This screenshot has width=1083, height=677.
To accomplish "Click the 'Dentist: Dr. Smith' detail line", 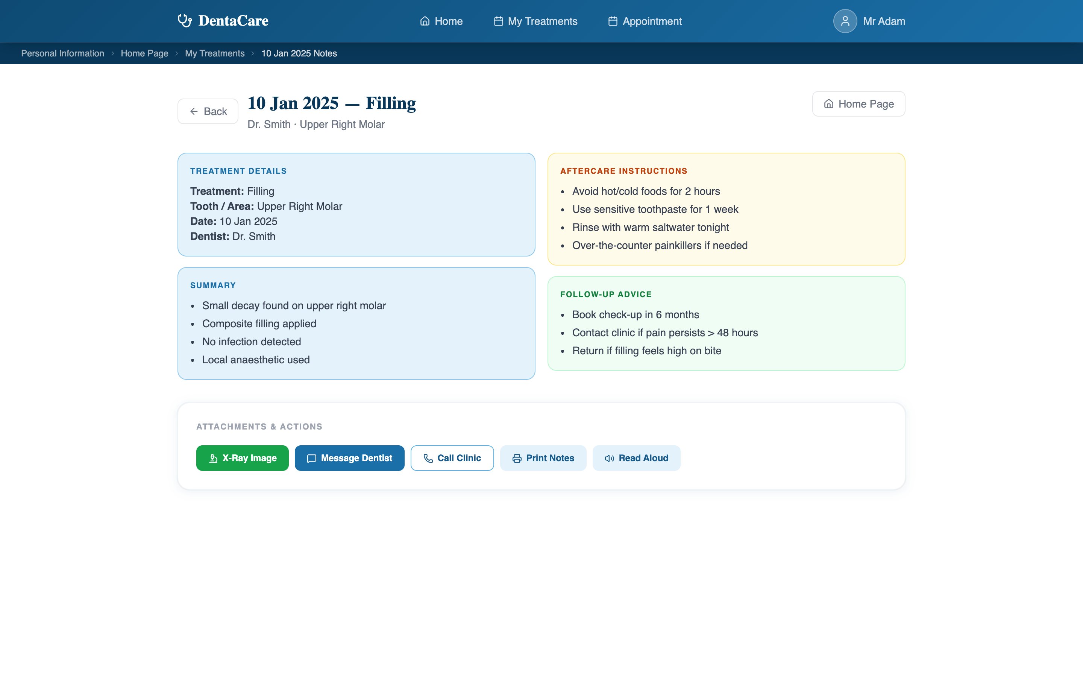I will [233, 237].
